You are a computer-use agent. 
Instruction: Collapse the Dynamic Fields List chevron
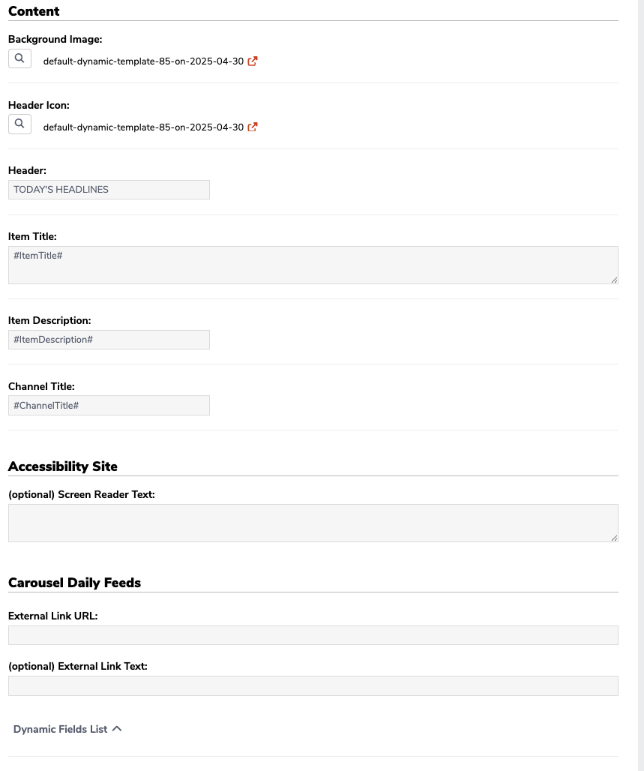pyautogui.click(x=117, y=729)
